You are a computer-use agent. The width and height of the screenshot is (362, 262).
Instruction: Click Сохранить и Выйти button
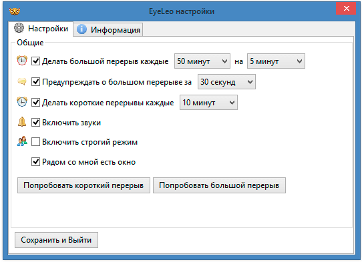pyautogui.click(x=56, y=240)
